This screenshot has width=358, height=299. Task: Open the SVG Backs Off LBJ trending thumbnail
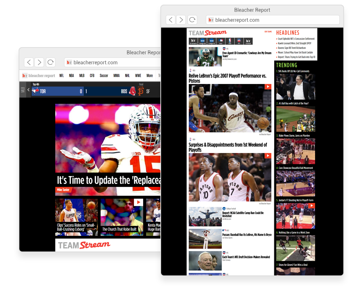point(295,86)
